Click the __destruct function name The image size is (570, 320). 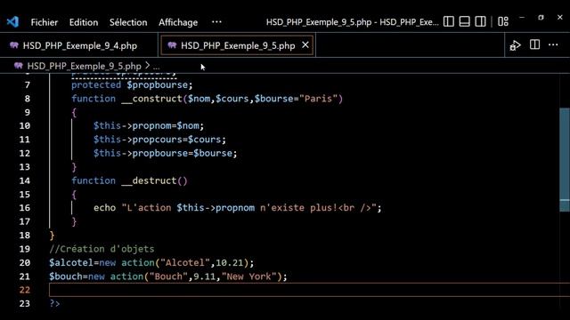click(x=149, y=180)
